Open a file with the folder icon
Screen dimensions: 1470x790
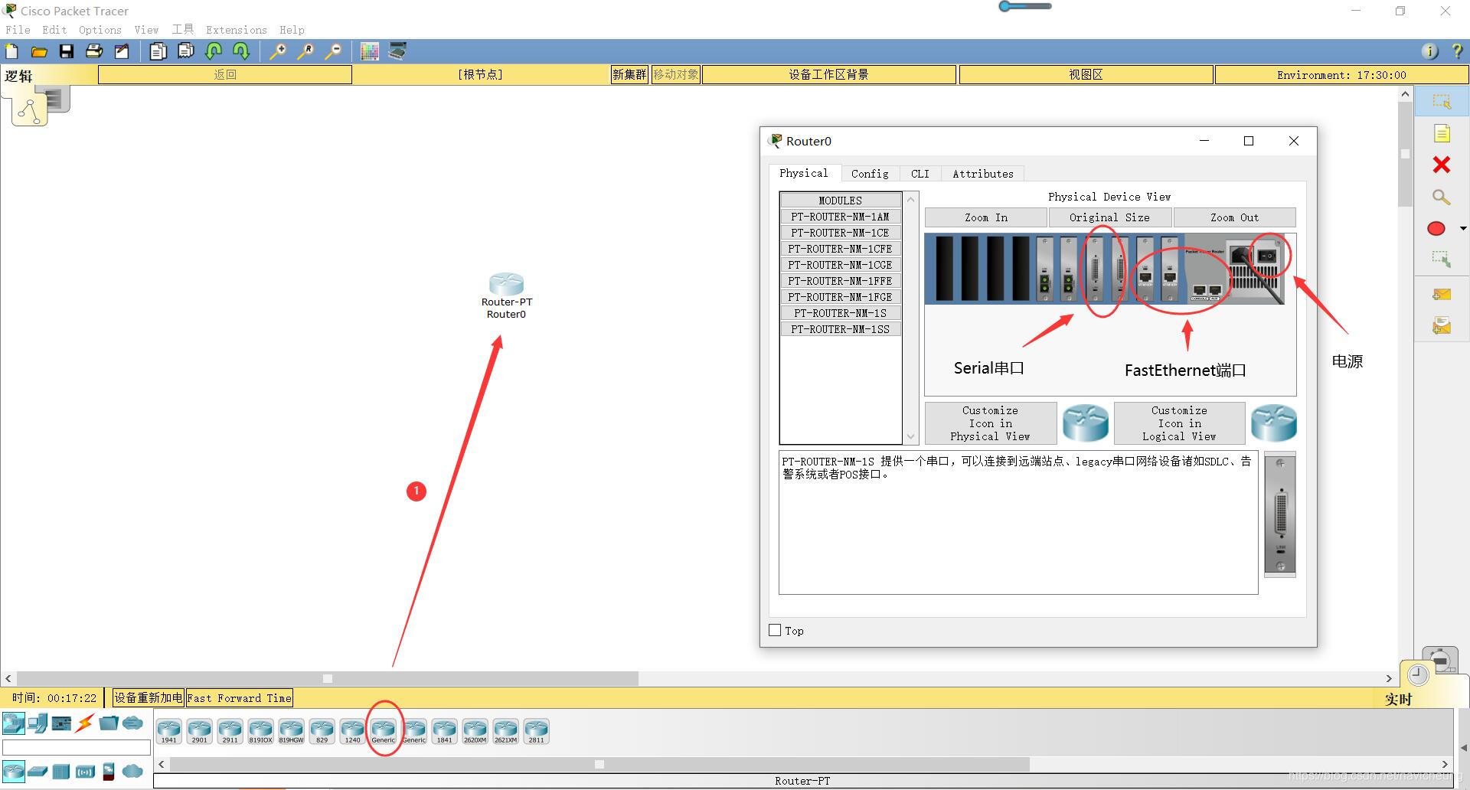(39, 51)
